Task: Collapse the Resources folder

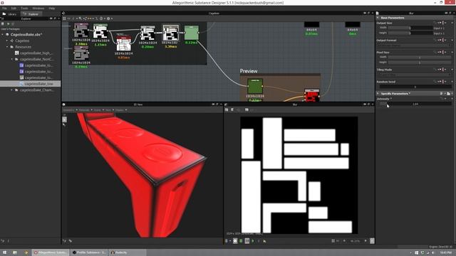Action: (x=7, y=47)
